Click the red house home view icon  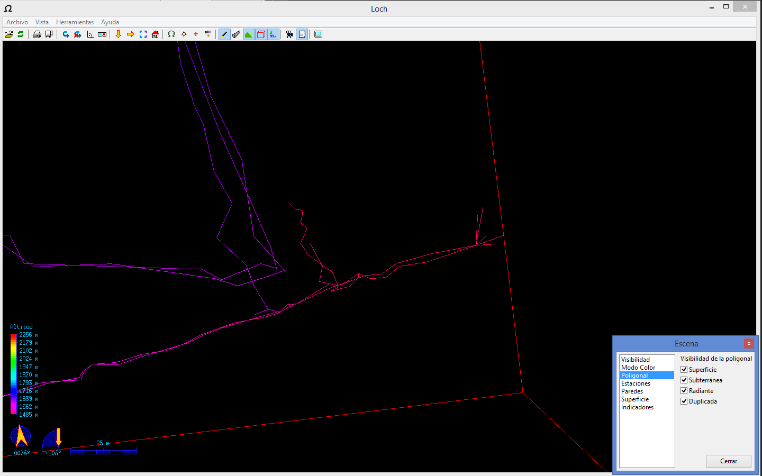pos(155,34)
